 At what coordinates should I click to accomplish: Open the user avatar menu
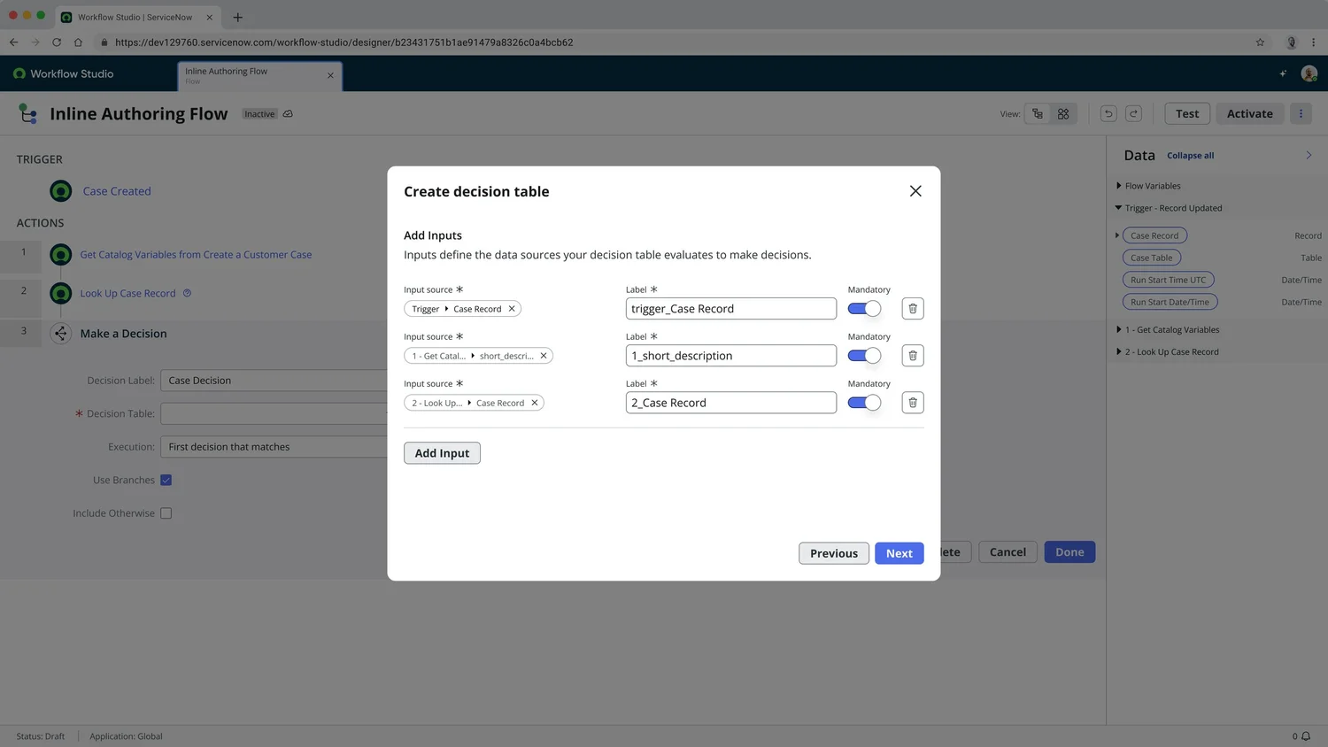pos(1309,73)
